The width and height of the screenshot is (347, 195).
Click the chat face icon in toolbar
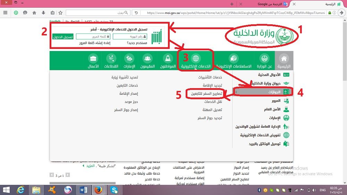click(25, 12)
